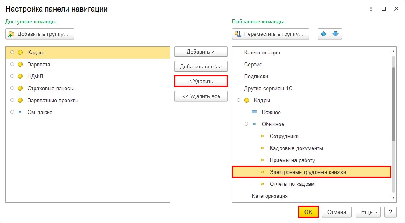
Task: Select the Важное group
Action: tap(271, 112)
